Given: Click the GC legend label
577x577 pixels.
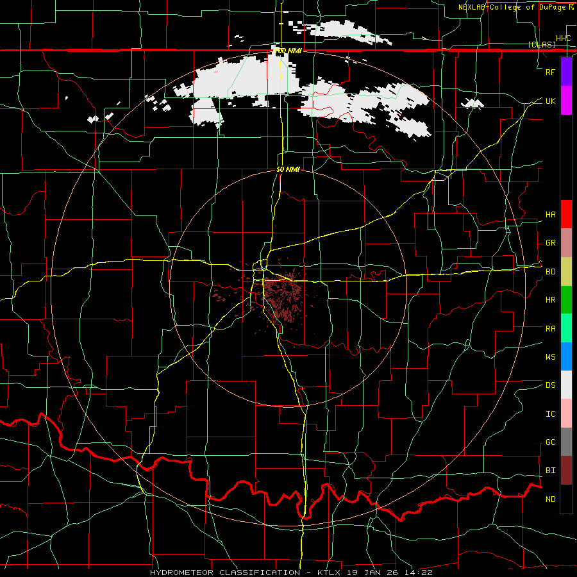Looking at the screenshot, I should tap(550, 442).
